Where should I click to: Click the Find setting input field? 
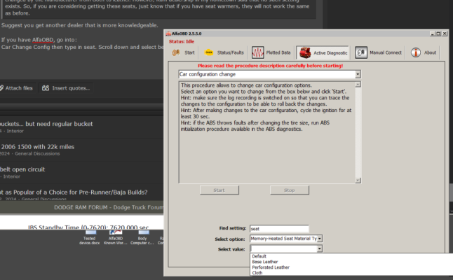[x=279, y=229]
